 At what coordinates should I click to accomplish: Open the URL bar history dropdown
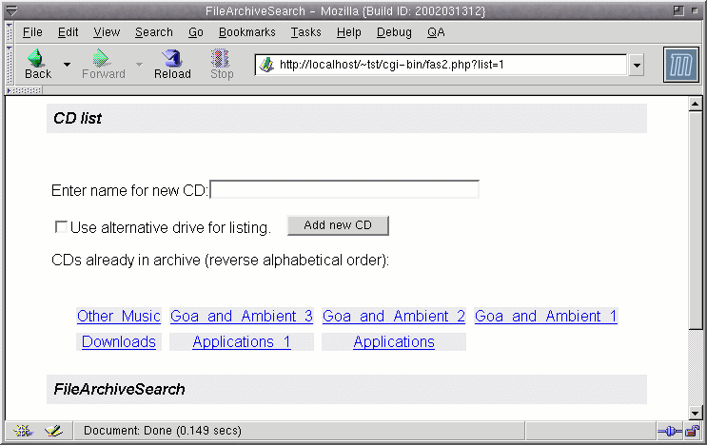point(637,65)
